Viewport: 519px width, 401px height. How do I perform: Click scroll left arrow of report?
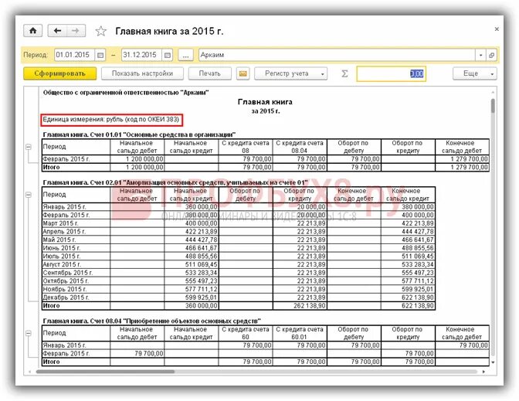(x=29, y=372)
